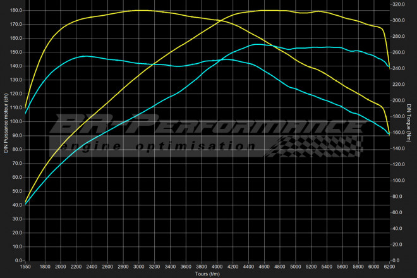The image size is (417, 278).
Task: Click the 180.0 label on the power axis
Action: point(16,11)
